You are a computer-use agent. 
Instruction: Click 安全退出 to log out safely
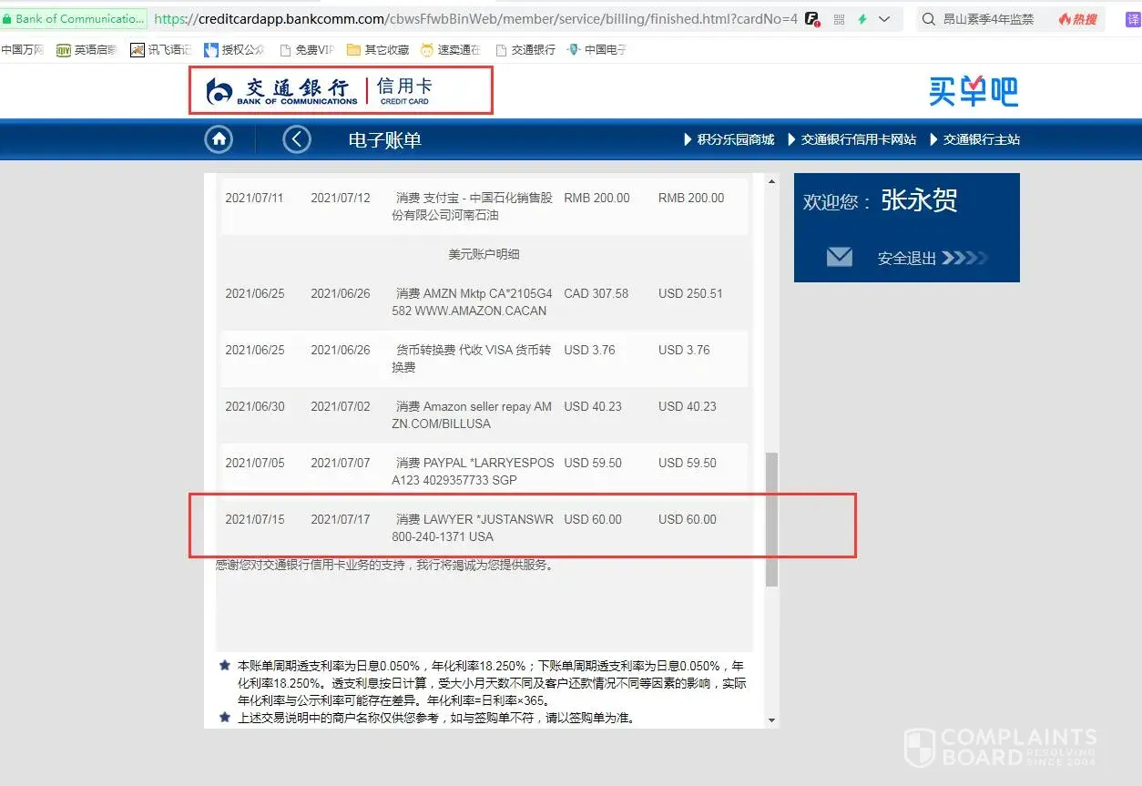pyautogui.click(x=907, y=259)
